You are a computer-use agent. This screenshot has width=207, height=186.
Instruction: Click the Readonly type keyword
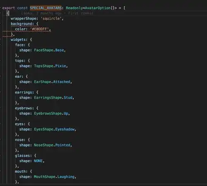[74, 8]
